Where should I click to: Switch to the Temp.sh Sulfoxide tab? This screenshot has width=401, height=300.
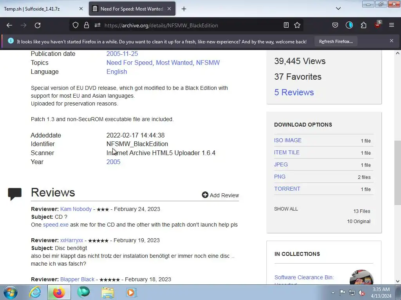point(43,9)
